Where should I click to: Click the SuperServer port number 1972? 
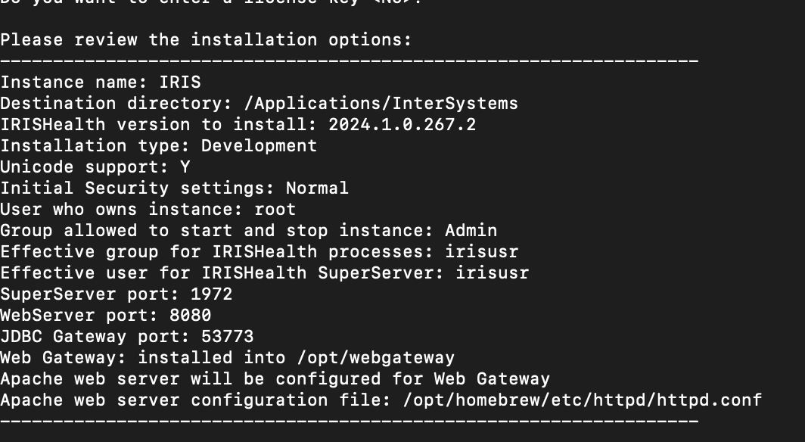[x=211, y=294]
